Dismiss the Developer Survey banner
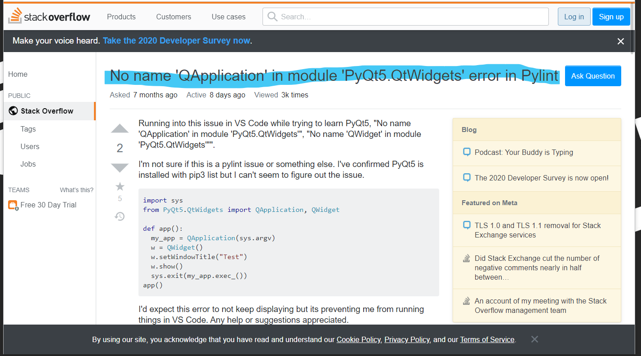This screenshot has width=641, height=356. [x=621, y=41]
